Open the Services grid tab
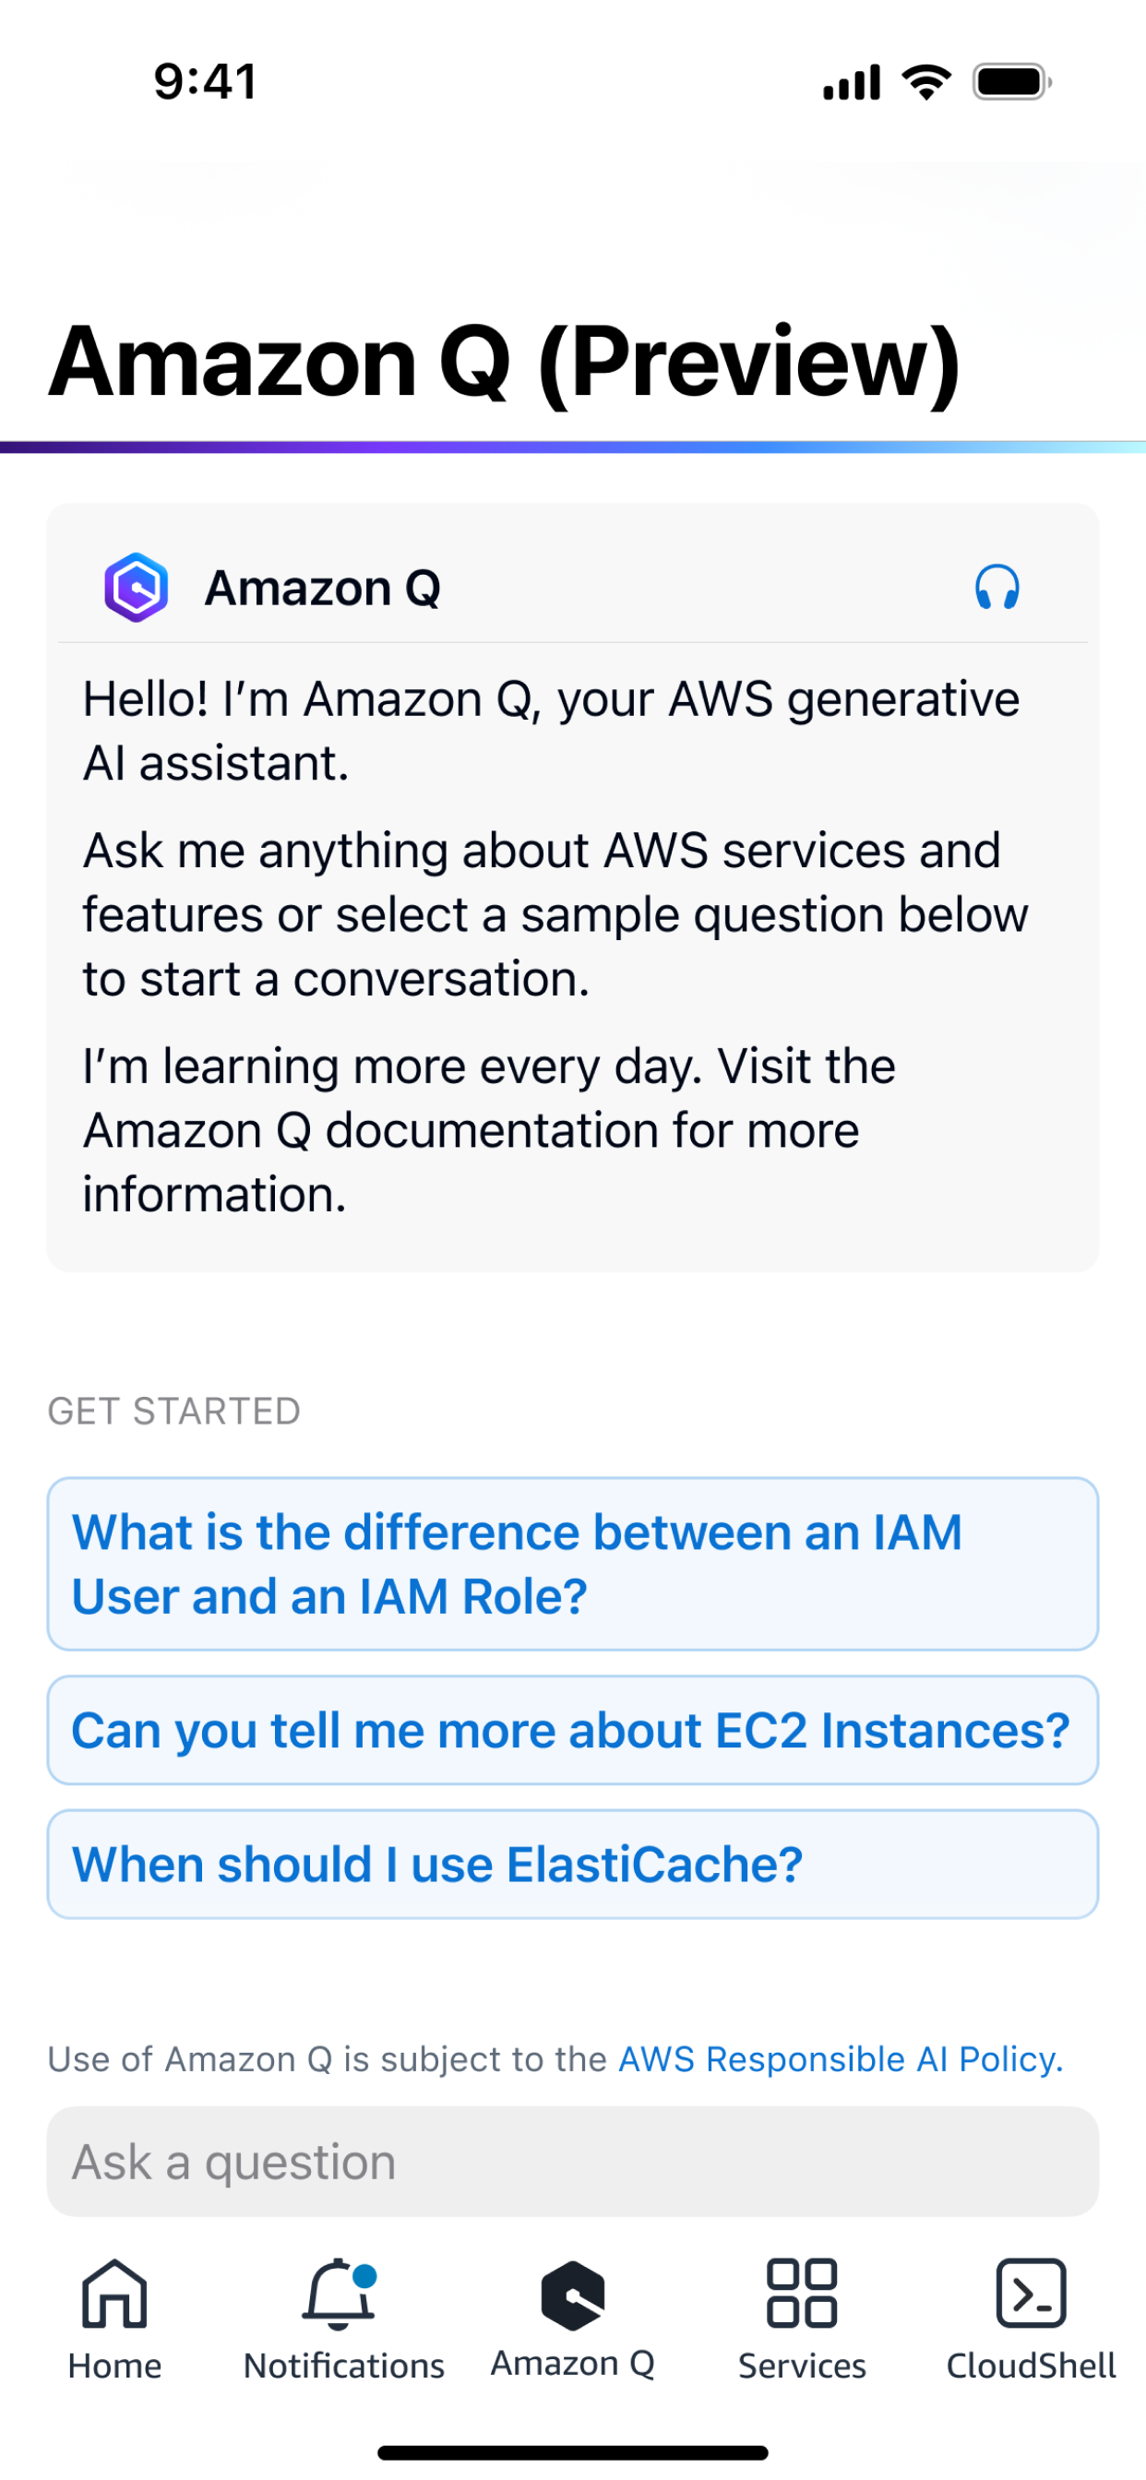The image size is (1146, 2480). 801,2321
